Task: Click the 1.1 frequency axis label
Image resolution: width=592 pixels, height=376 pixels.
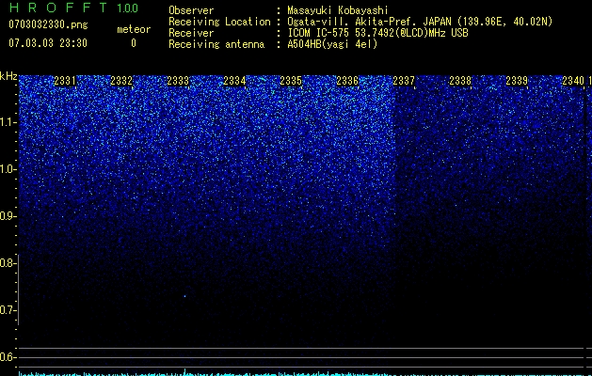Action: (x=8, y=122)
